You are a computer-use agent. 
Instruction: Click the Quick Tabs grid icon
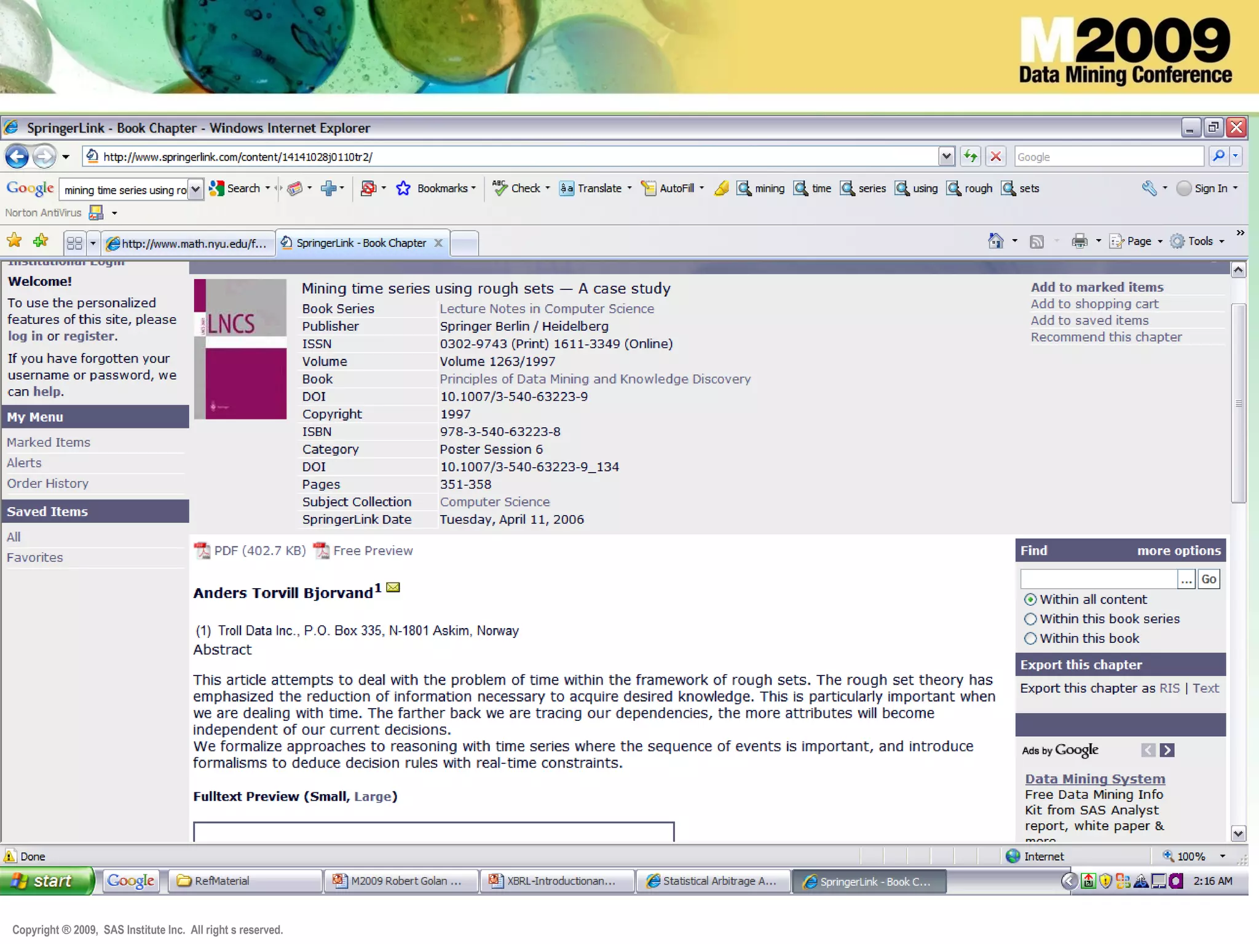(x=74, y=243)
